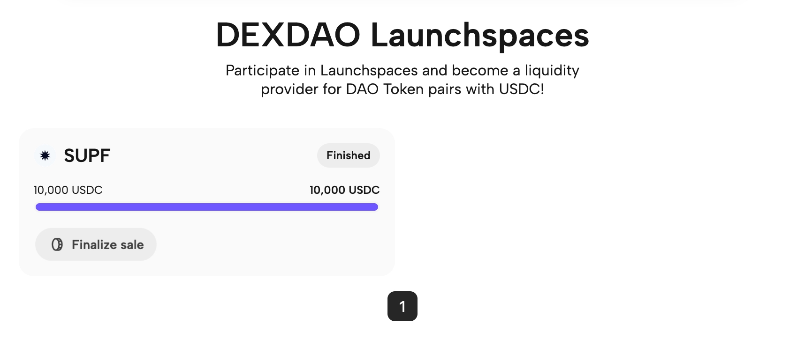Click the raised amount 10,000 USDC on left

tap(68, 190)
